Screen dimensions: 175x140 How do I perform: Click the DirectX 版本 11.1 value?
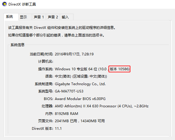click(x=58, y=129)
